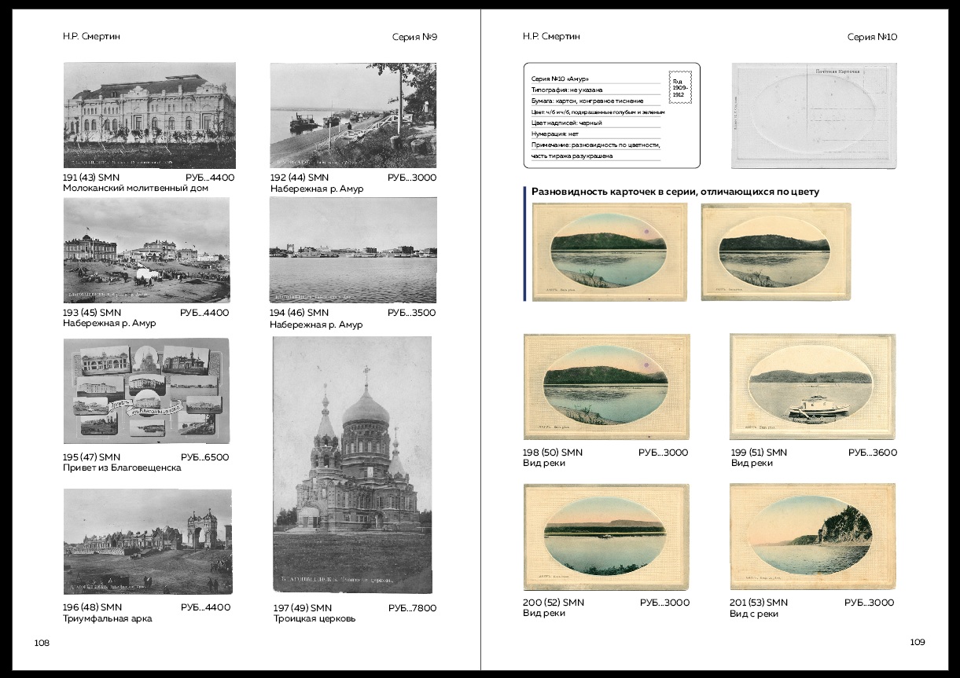Click author name 'Н.Р. Смертин' on left page
960x678 pixels.
92,36
